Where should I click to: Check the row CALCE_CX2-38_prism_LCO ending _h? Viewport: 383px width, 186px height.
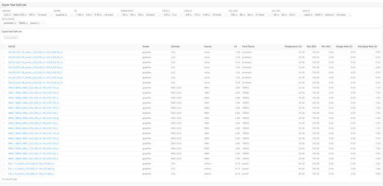(x=4, y=82)
